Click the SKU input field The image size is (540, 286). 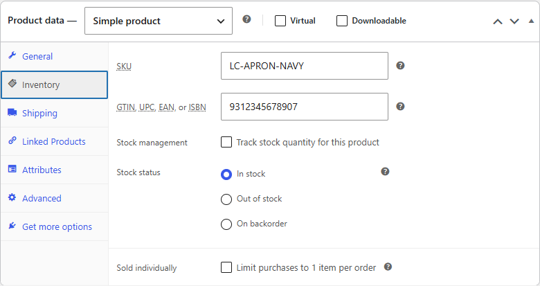305,66
